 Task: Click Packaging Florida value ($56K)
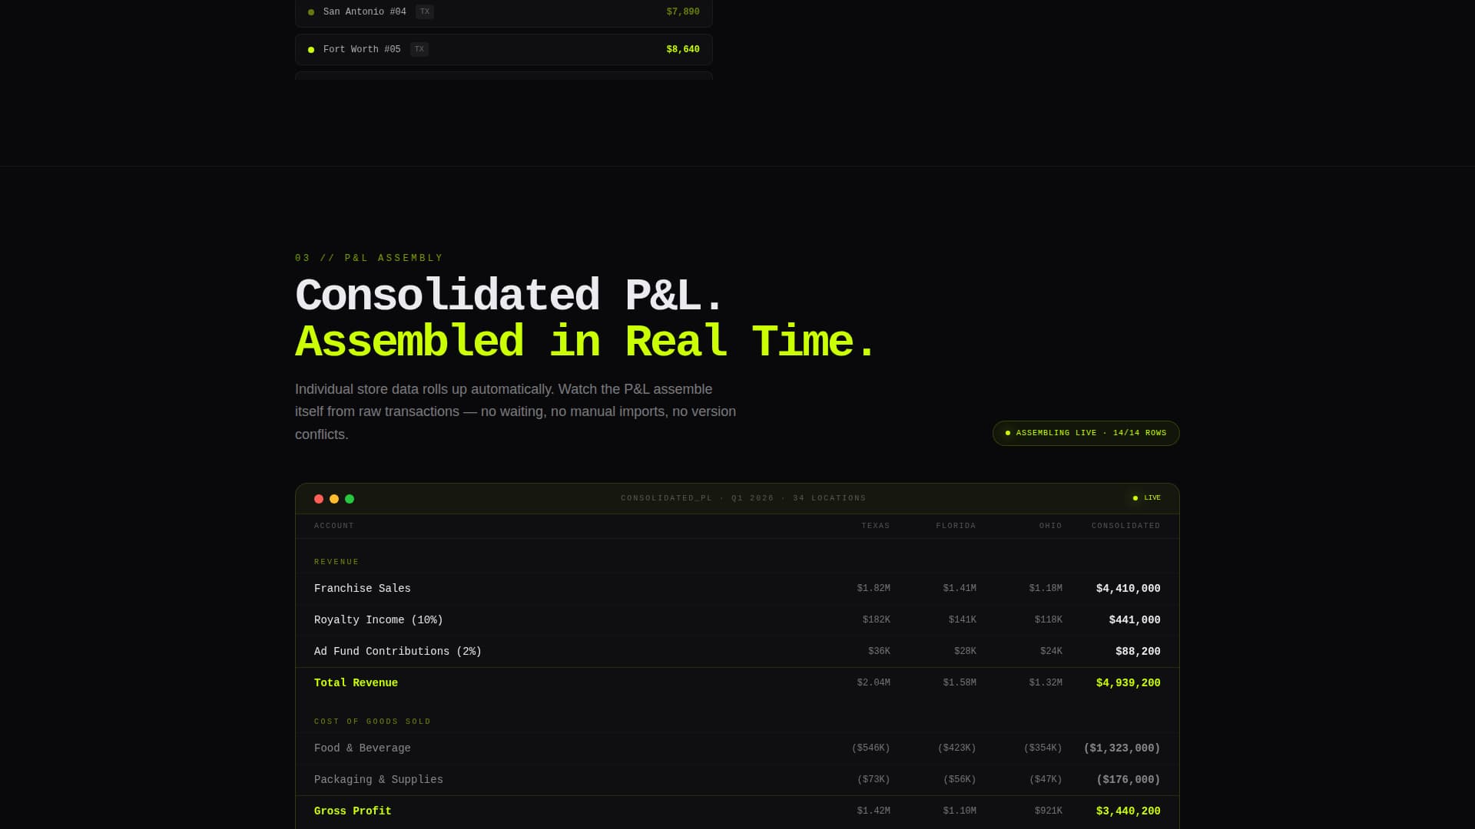tap(960, 780)
